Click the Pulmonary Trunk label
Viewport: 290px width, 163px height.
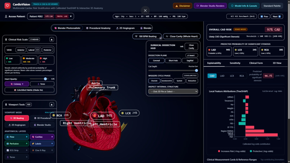point(102,87)
